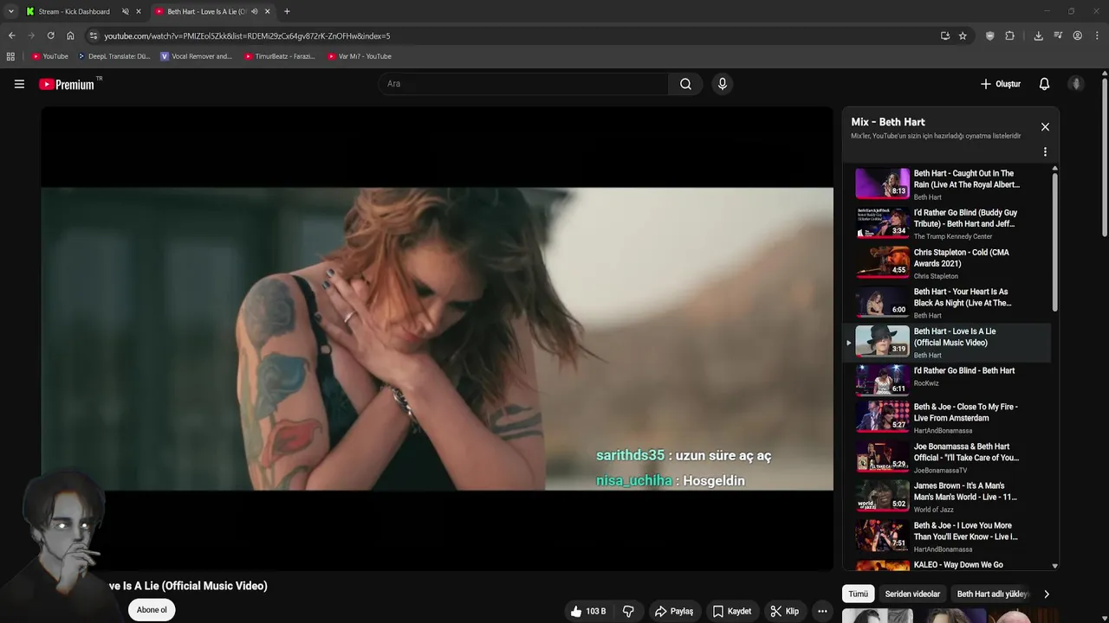Screen dimensions: 1109x623
Task: Open the YouTube guide hamburger menu
Action: pos(19,84)
